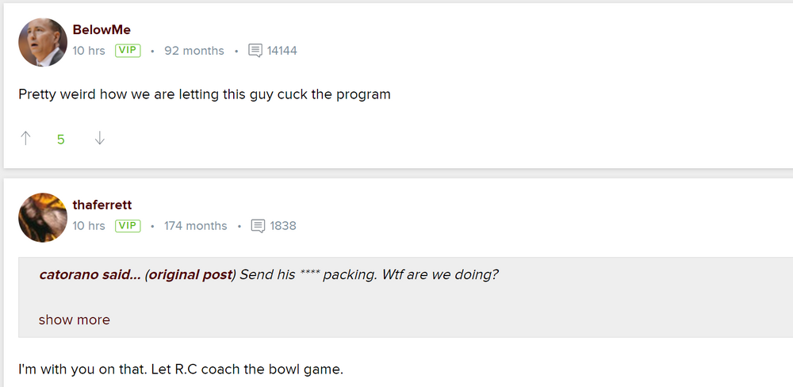The width and height of the screenshot is (793, 387).
Task: Click the post count icon beside 14144
Action: pyautogui.click(x=255, y=51)
